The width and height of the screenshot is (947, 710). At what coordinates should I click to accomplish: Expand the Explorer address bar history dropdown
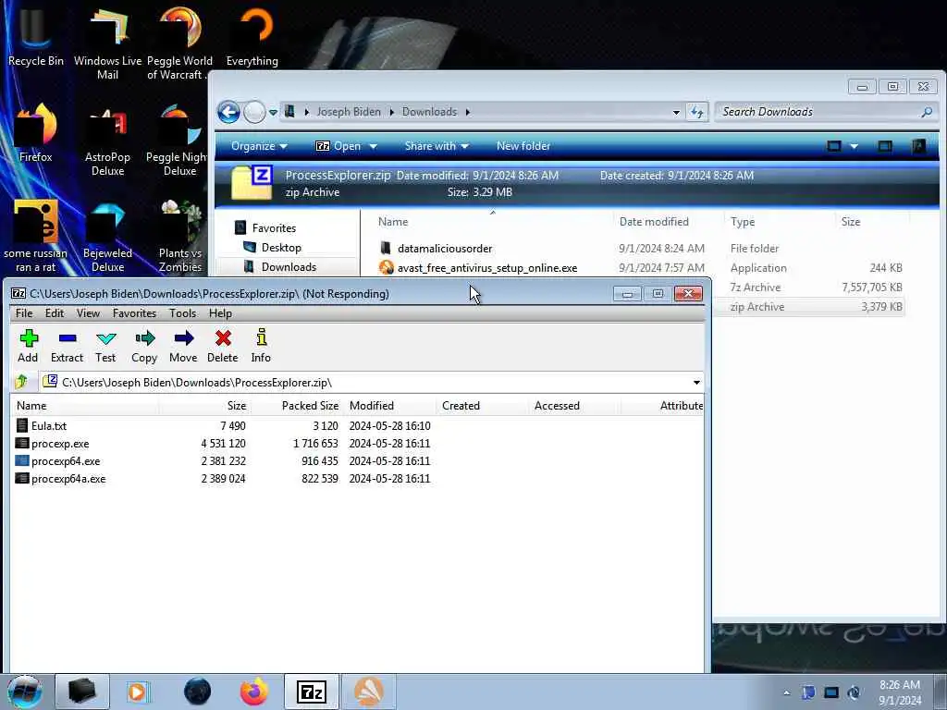(676, 112)
